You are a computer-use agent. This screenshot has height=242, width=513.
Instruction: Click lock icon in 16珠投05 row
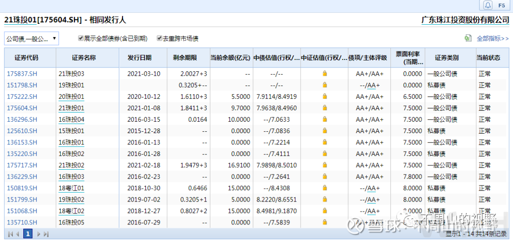pos(324,222)
